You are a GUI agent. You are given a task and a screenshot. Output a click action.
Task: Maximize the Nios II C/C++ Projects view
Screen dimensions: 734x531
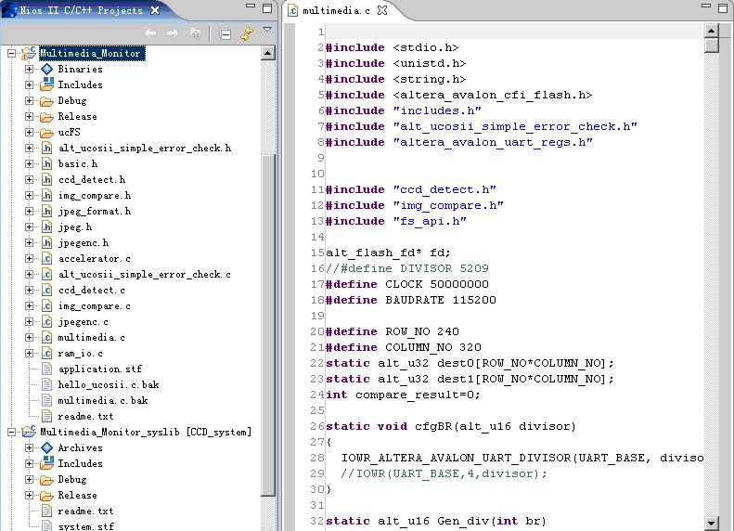pyautogui.click(x=267, y=8)
